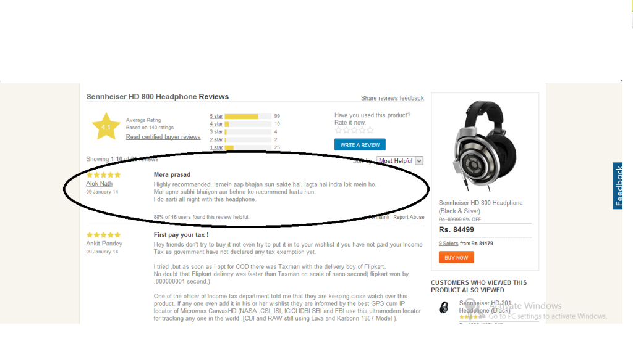
Task: Click Share reviews feedback link
Action: pyautogui.click(x=393, y=98)
